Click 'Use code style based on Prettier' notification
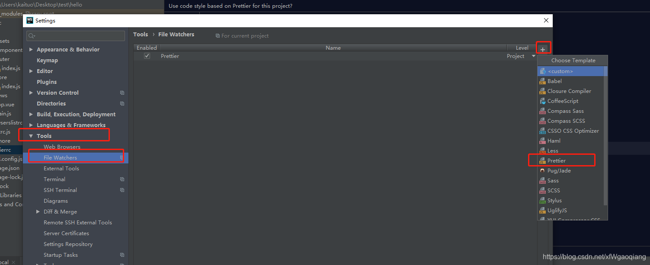This screenshot has height=265, width=650. coord(231,6)
